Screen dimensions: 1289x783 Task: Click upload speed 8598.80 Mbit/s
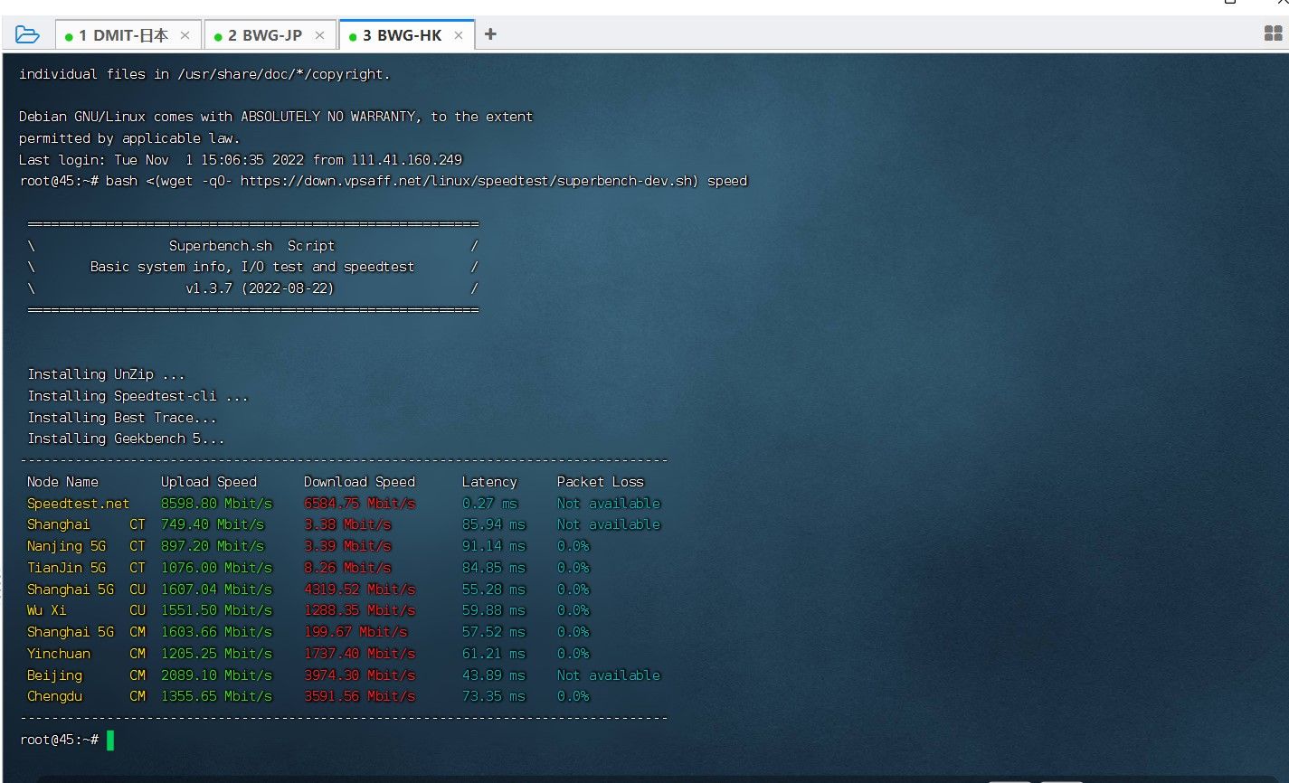216,504
